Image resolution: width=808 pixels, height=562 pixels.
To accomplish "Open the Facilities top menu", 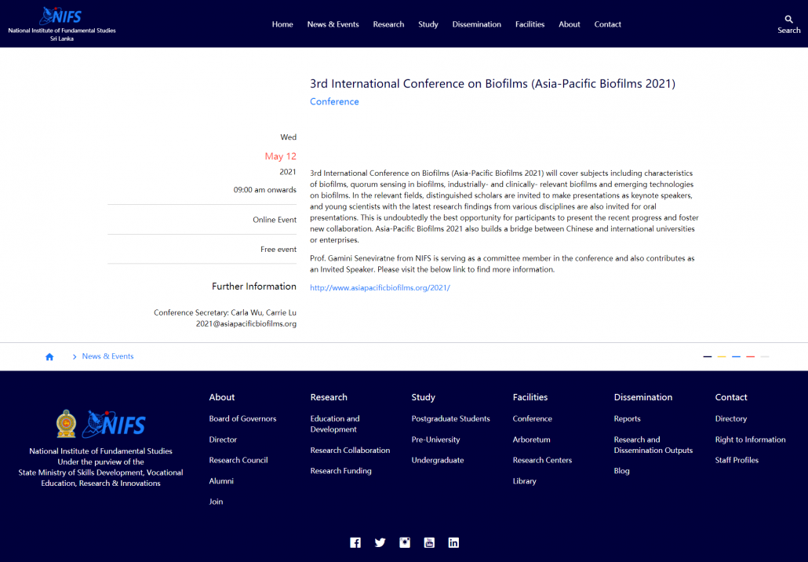I will pyautogui.click(x=530, y=24).
